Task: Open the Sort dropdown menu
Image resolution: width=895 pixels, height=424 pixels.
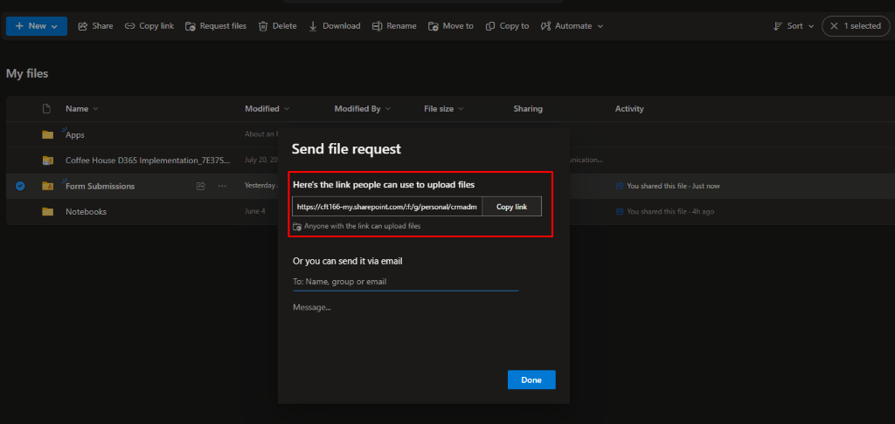Action: click(x=794, y=26)
